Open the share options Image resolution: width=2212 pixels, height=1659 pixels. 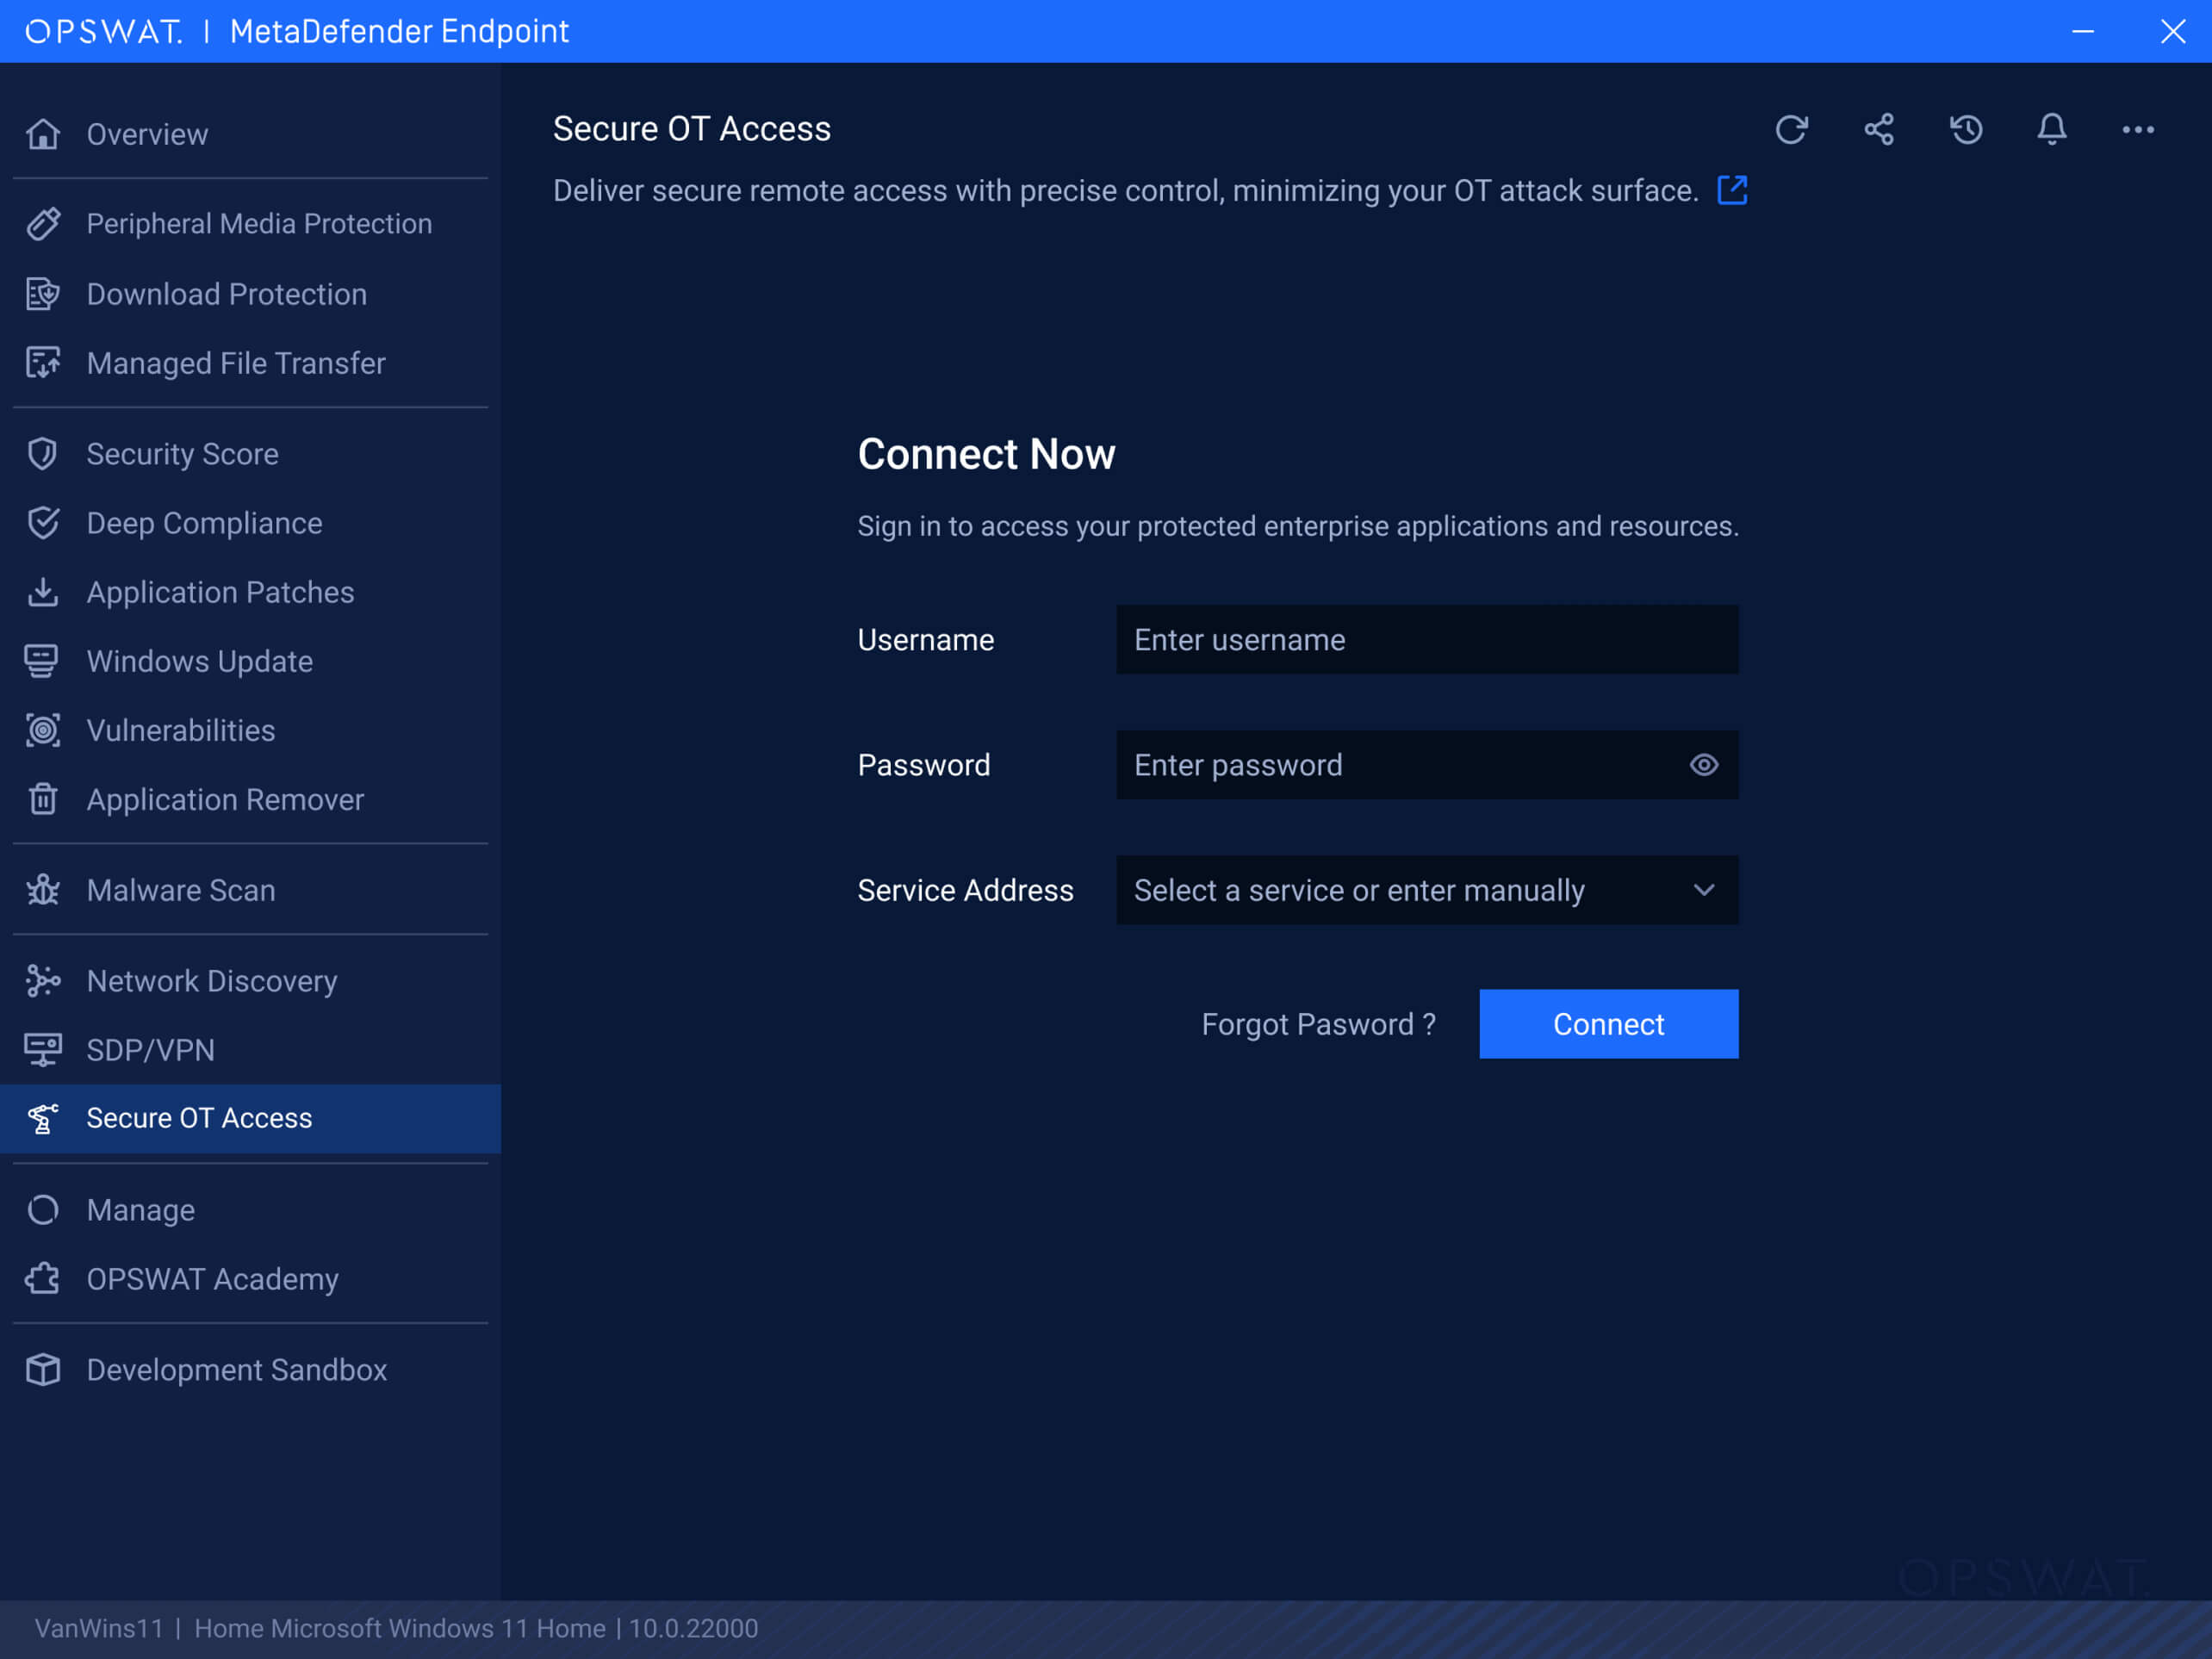[x=1878, y=129]
